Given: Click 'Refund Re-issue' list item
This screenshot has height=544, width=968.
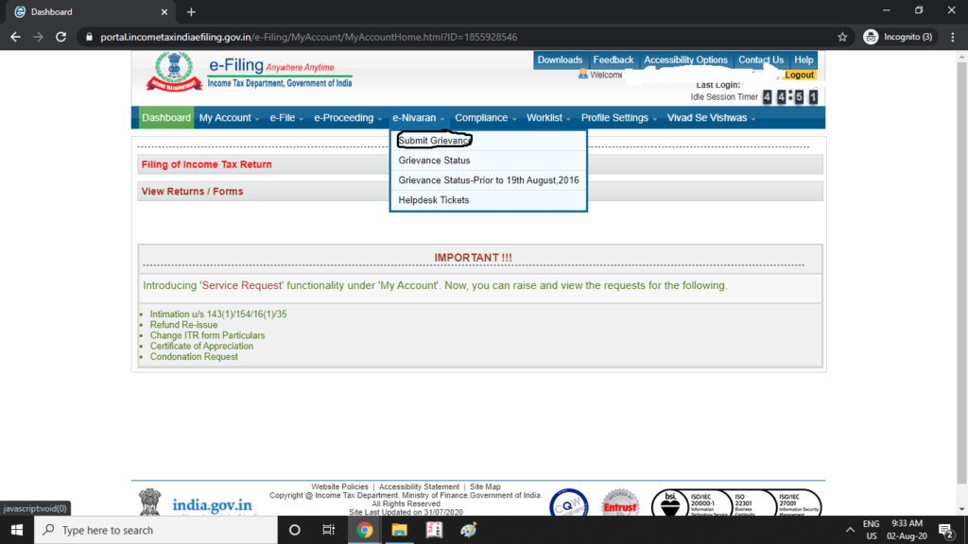Looking at the screenshot, I should (183, 325).
